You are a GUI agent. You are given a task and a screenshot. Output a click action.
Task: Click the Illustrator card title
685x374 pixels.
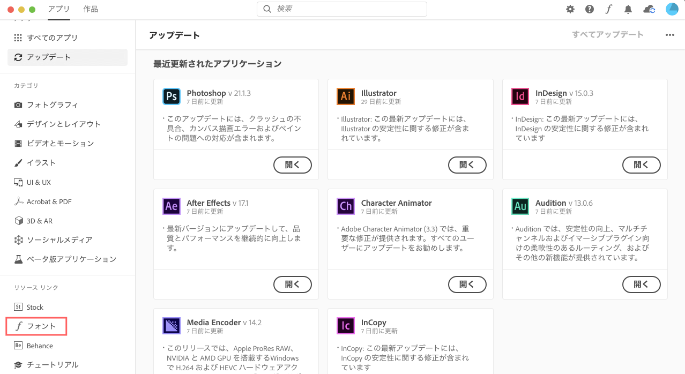379,93
